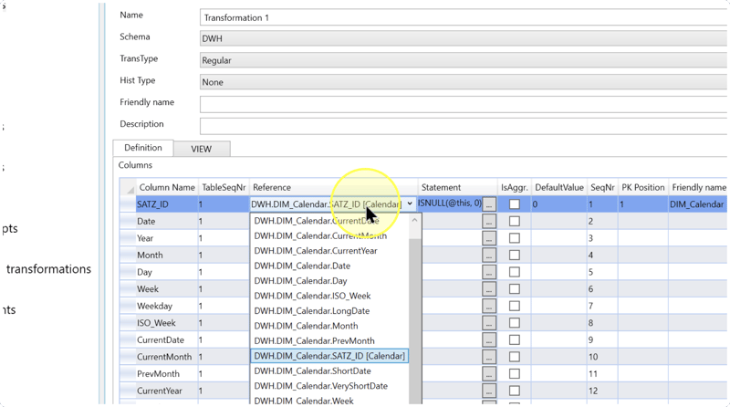Toggle IsAggr checkbox for Month row
The image size is (730, 407).
click(x=515, y=256)
